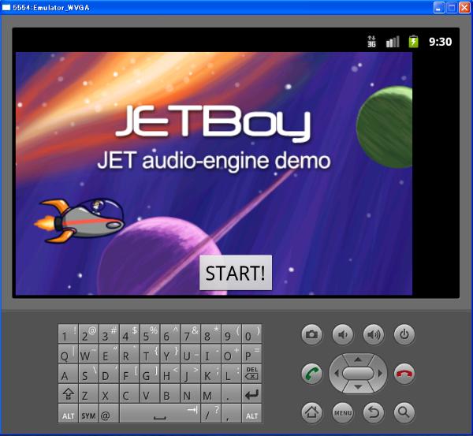Screen dimensions: 473x436
Task: Click the emulator camera button
Action: [311, 334]
